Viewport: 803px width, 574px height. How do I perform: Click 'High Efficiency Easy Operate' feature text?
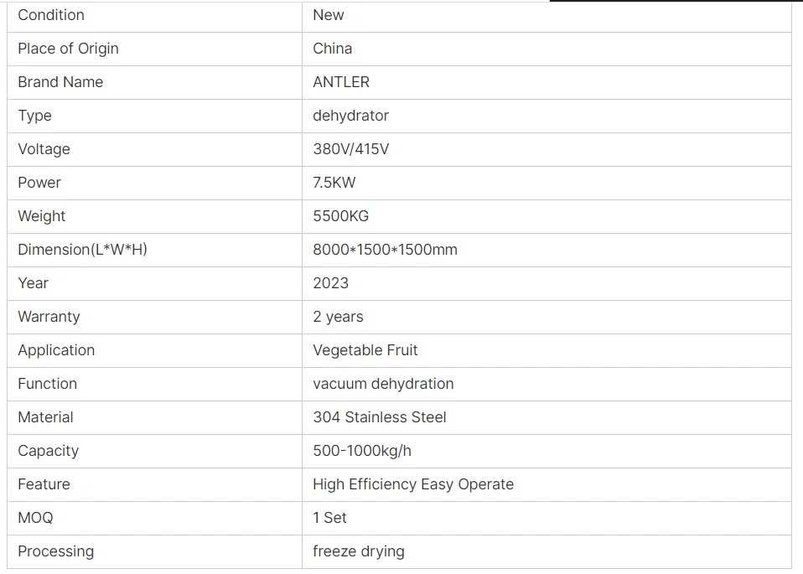[x=412, y=484]
